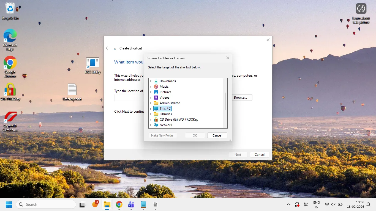Select the CryptoID Certifica... desktop shortcut
Viewport: 376px width, 211px height.
click(10, 121)
